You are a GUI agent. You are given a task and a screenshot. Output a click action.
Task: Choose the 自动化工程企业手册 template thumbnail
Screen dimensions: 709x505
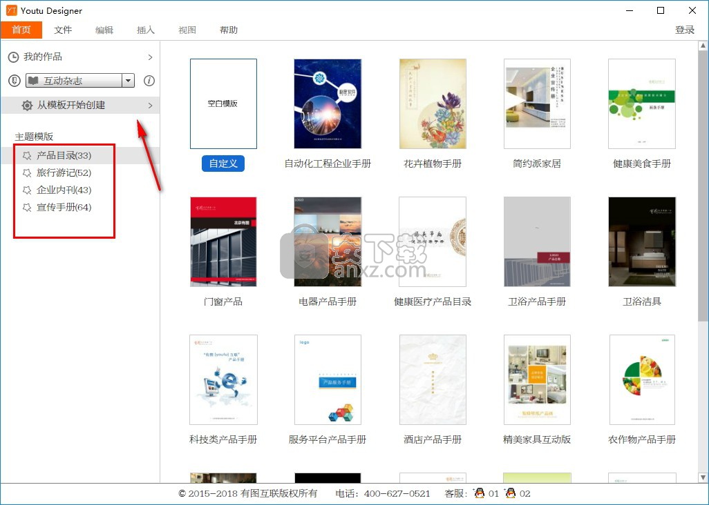[328, 103]
